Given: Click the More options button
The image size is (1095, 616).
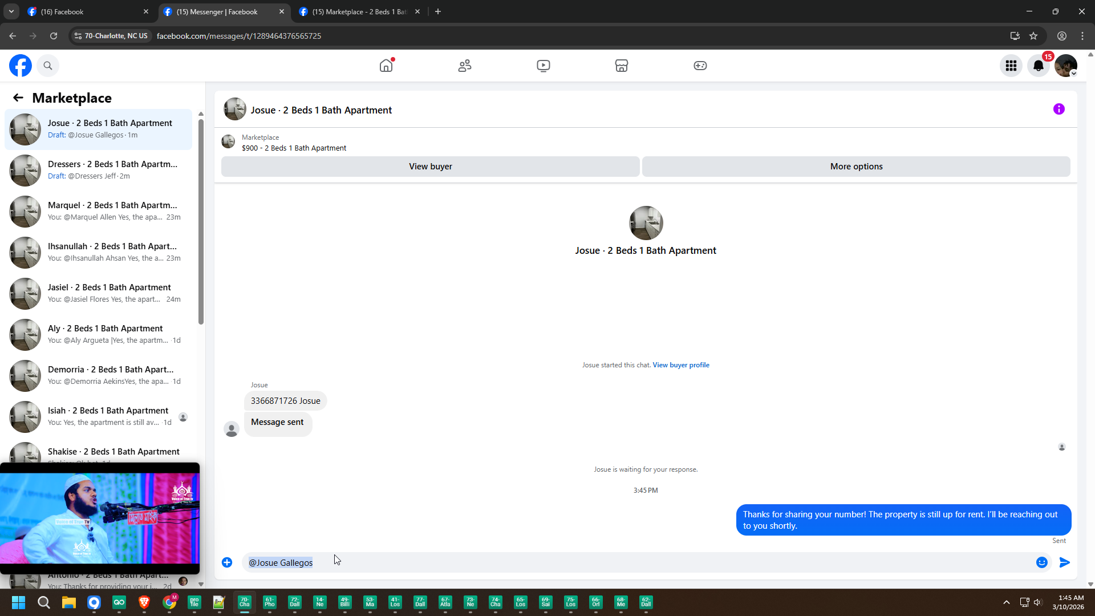Looking at the screenshot, I should coord(855,167).
